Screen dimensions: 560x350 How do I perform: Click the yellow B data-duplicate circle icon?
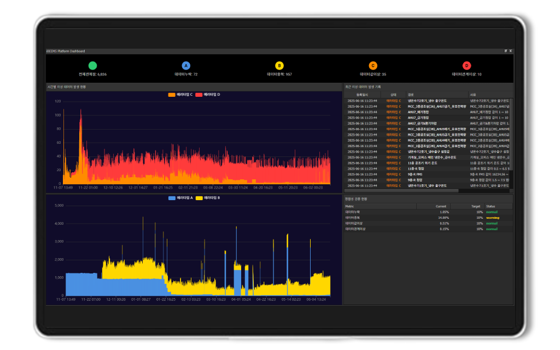coord(279,66)
